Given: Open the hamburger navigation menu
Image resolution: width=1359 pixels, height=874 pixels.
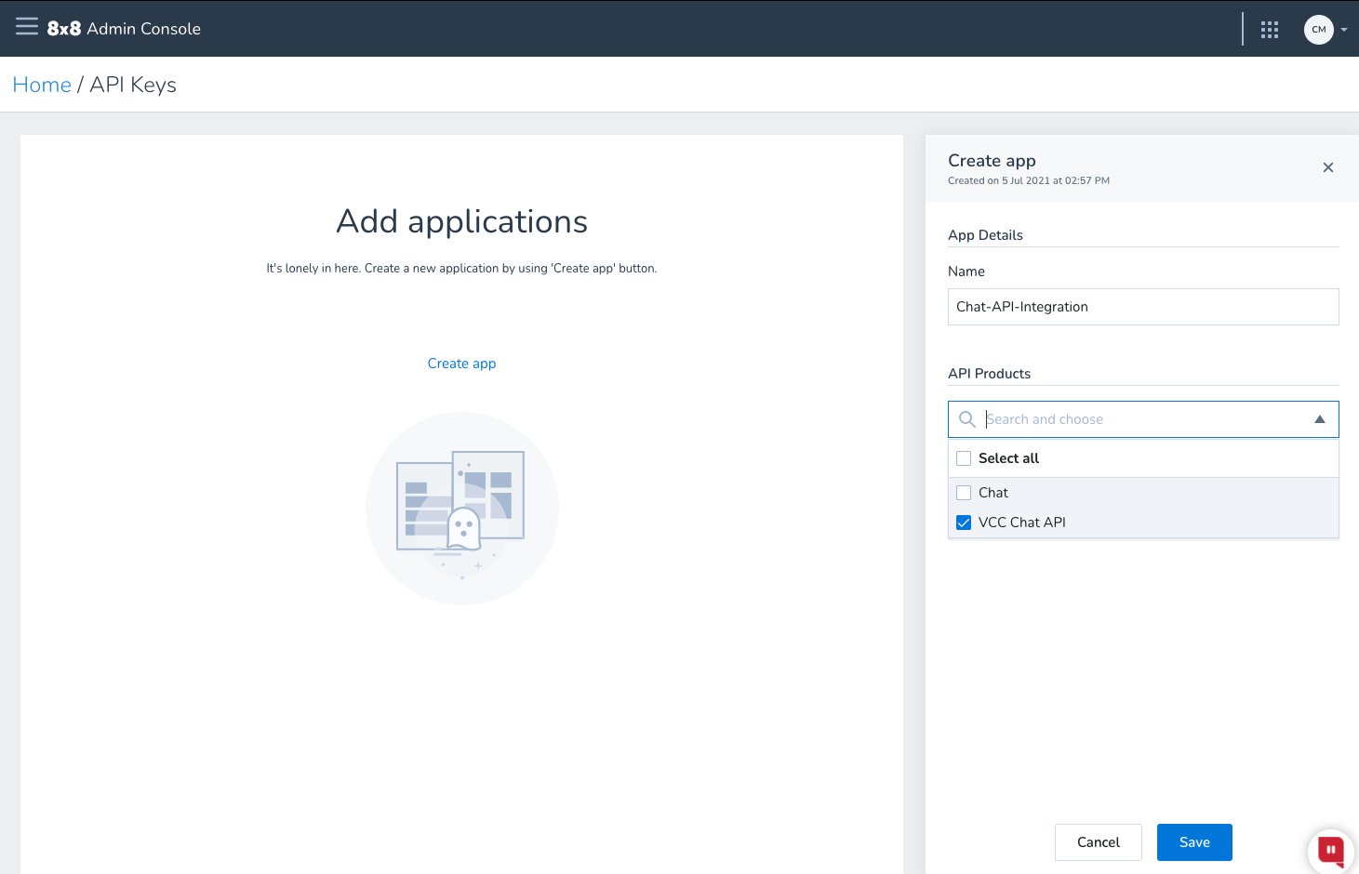Looking at the screenshot, I should [x=27, y=27].
